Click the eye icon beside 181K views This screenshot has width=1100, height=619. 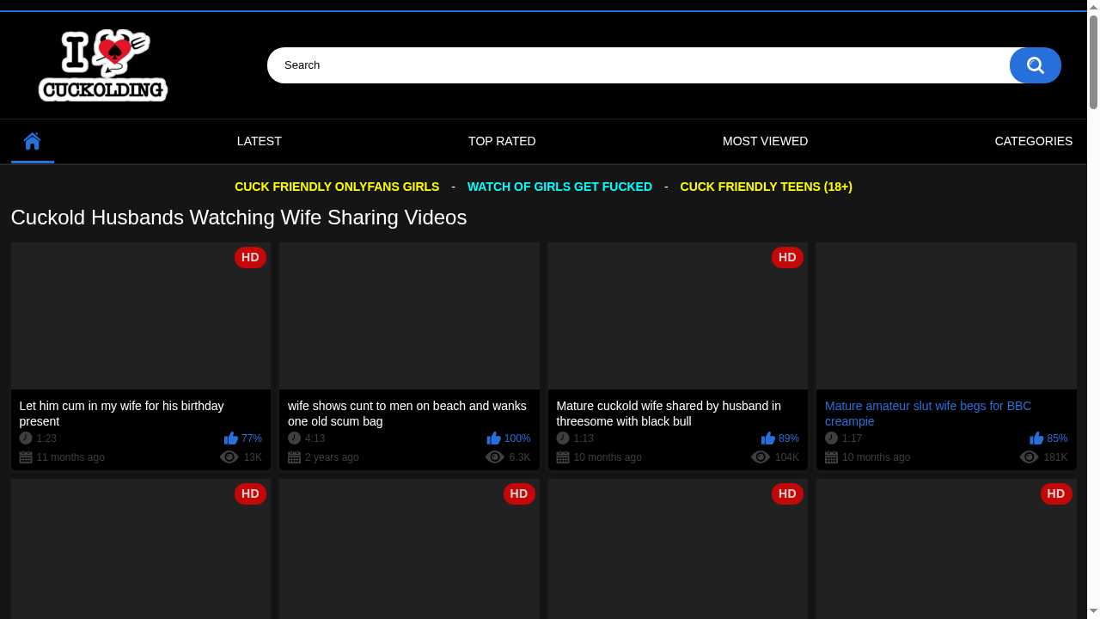1029,457
